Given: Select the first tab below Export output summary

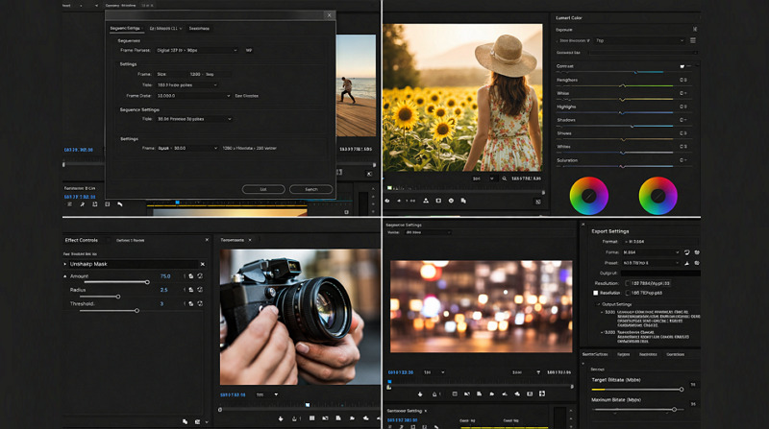Looking at the screenshot, I should click(x=595, y=354).
